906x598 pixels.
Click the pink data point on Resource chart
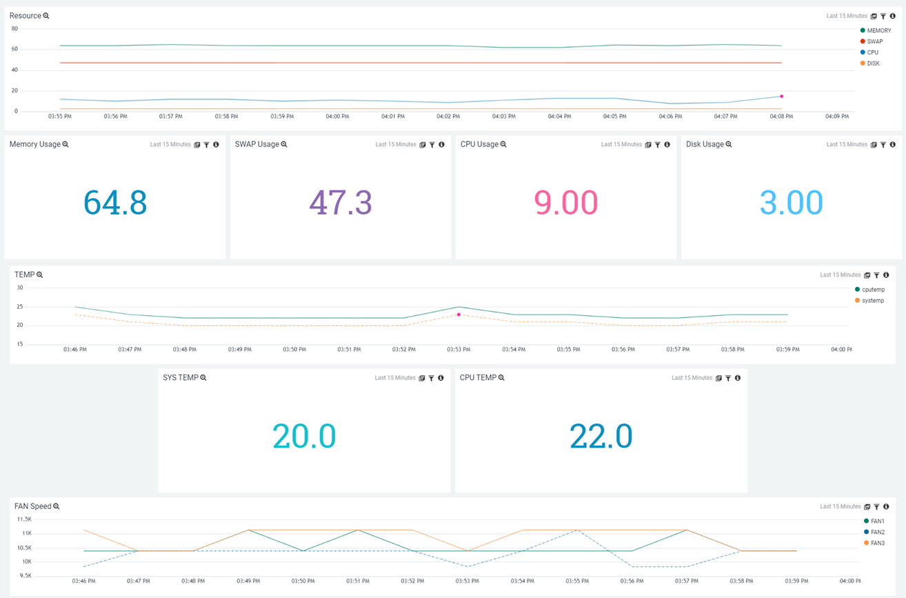781,97
